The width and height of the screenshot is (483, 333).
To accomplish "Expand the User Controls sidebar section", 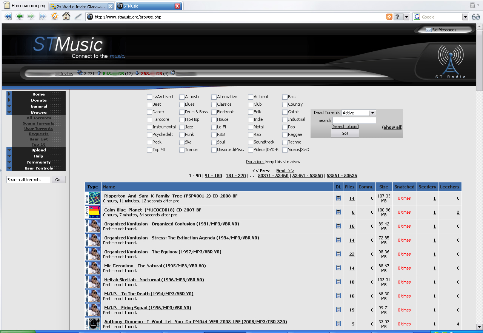I will point(9,168).
